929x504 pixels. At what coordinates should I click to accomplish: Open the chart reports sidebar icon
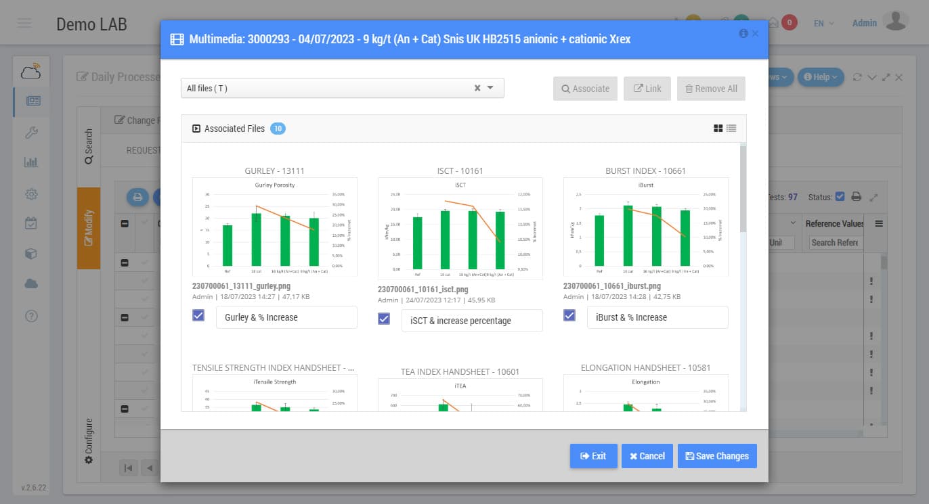coord(31,162)
